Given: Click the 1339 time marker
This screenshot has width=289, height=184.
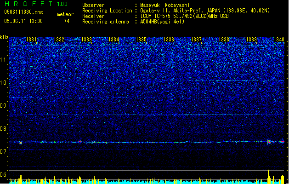Looking at the screenshot, I should [251, 40].
